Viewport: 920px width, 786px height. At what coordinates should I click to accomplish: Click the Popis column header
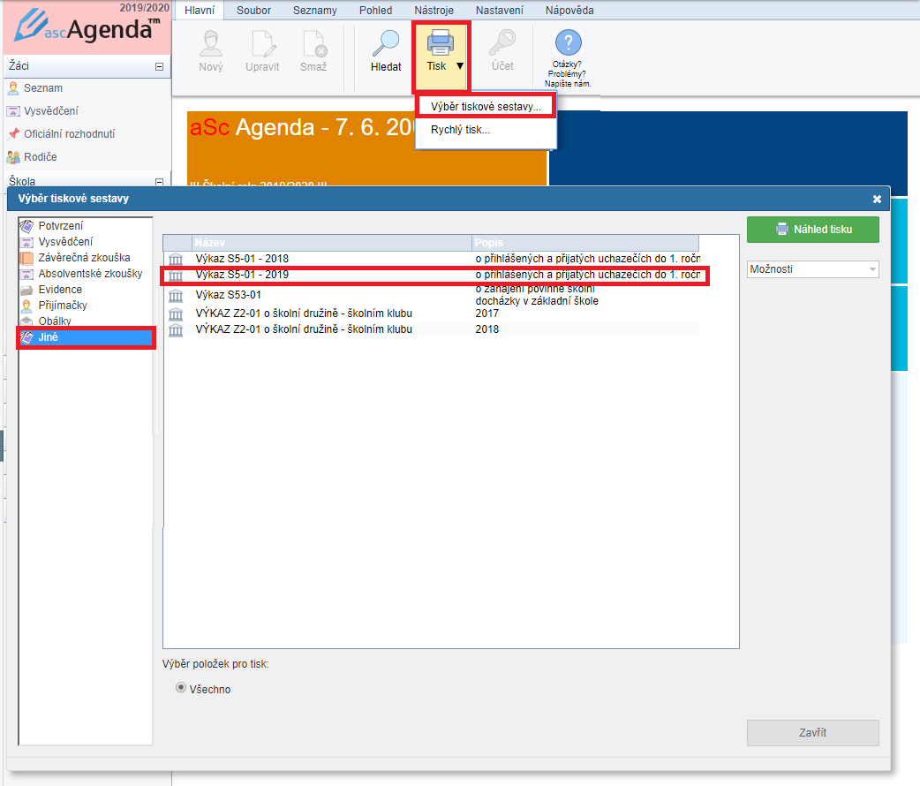585,243
